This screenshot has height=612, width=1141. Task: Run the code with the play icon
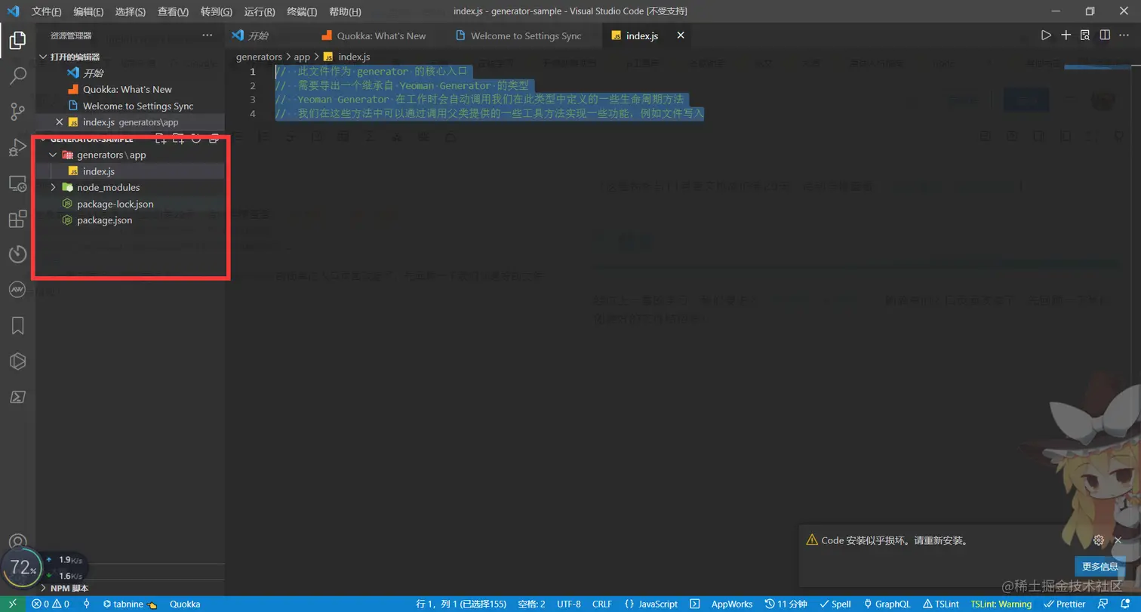[x=1046, y=35]
